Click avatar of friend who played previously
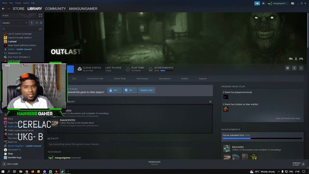Image resolution: width=309 pixels, height=174 pixels. [225, 97]
